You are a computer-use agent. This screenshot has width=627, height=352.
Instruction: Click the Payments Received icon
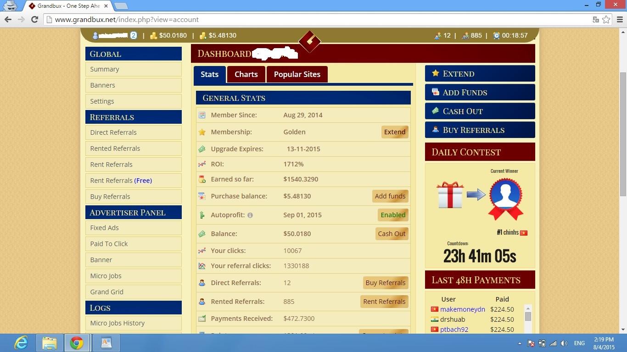click(202, 319)
